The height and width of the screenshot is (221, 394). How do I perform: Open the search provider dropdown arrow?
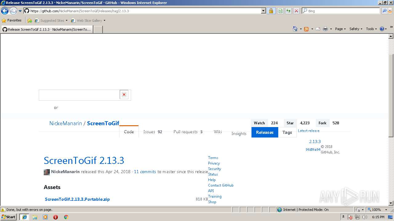(x=390, y=11)
